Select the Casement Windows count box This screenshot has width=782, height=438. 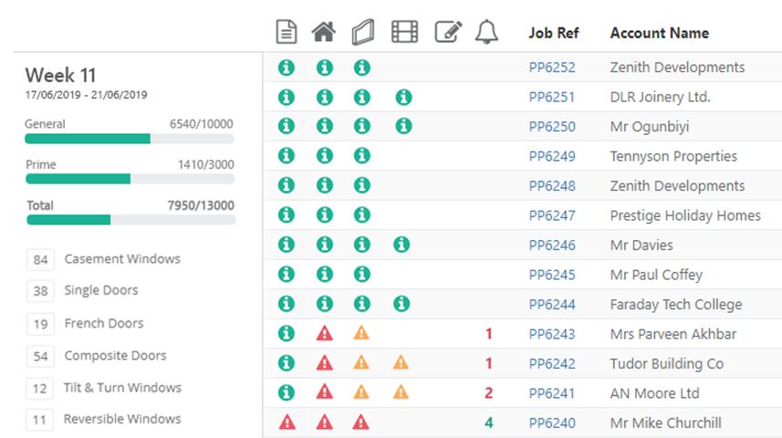click(x=40, y=260)
